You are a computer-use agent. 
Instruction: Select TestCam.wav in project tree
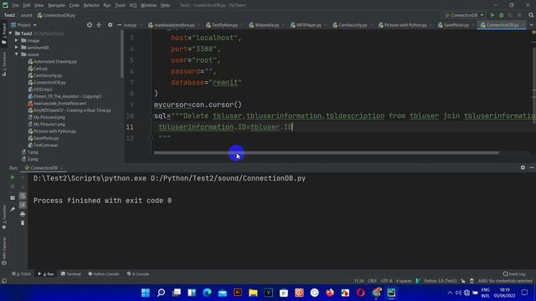coord(43,145)
